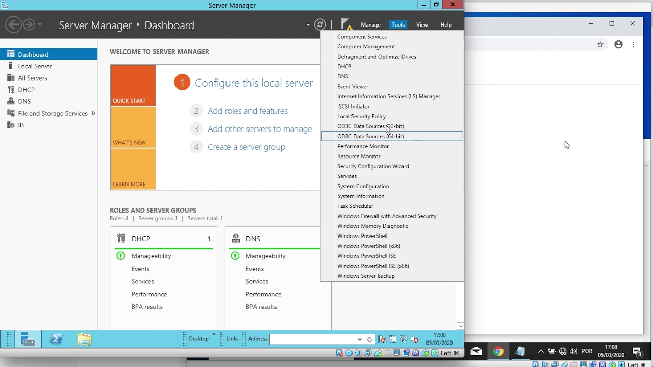Switch to Chrome on the host taskbar

pos(498,351)
